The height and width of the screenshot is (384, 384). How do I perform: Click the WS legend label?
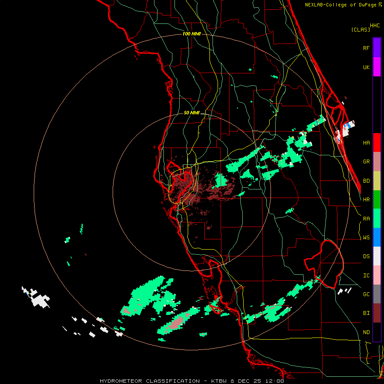[366, 238]
